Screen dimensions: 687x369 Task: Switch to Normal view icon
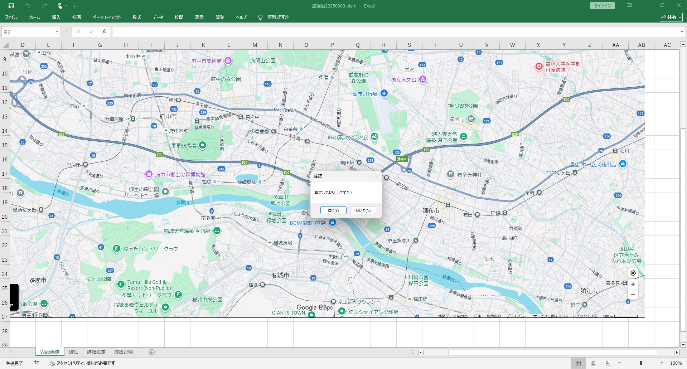pos(578,363)
